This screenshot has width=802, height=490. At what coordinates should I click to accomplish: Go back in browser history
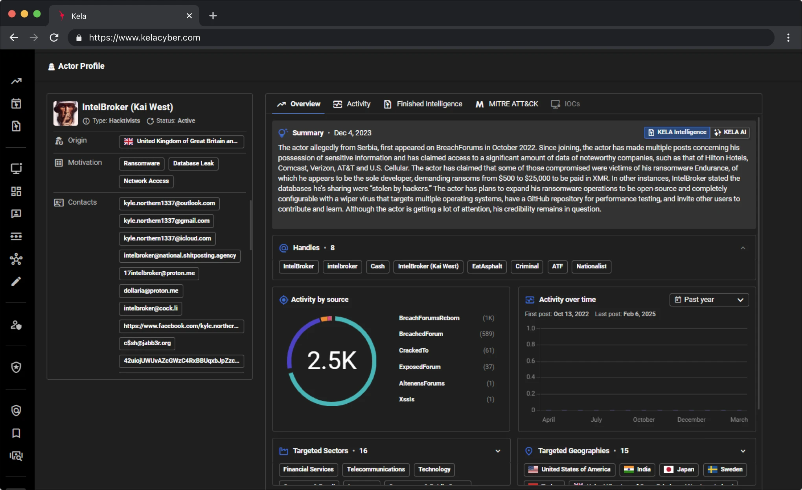pyautogui.click(x=14, y=37)
